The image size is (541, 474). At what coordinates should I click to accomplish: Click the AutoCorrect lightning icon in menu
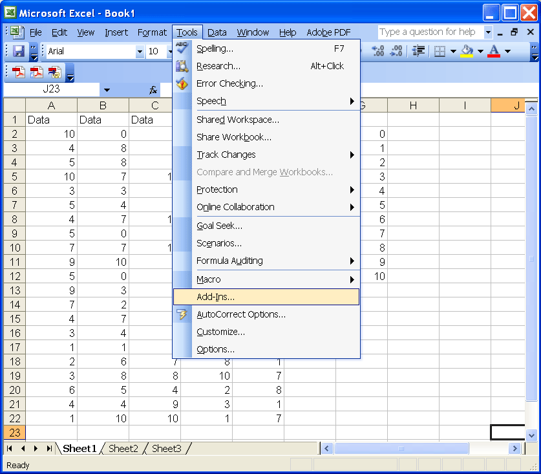(182, 314)
